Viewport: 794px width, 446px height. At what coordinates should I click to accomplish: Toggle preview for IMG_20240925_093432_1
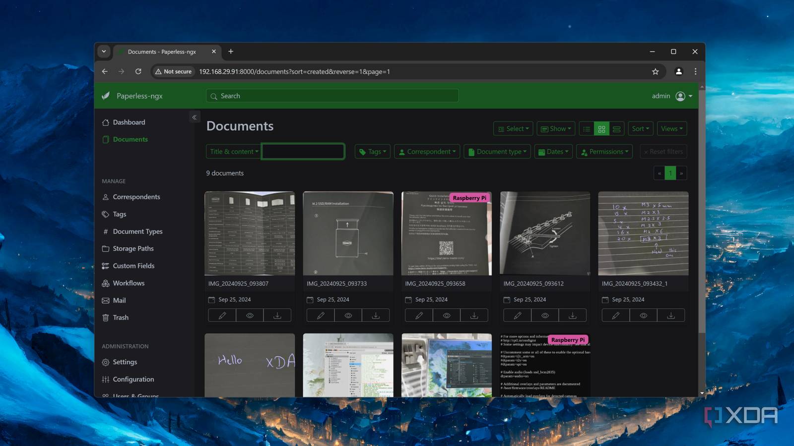pyautogui.click(x=643, y=315)
